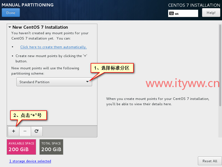Open the Help! button
Image resolution: width=222 pixels, height=167 pixels.
coord(211,13)
